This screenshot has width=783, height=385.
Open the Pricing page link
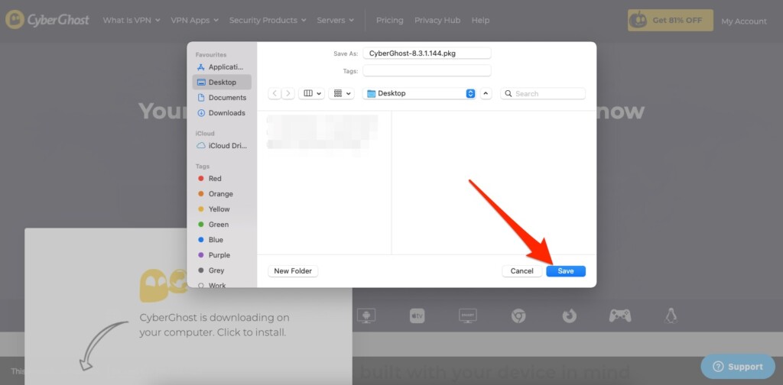389,21
